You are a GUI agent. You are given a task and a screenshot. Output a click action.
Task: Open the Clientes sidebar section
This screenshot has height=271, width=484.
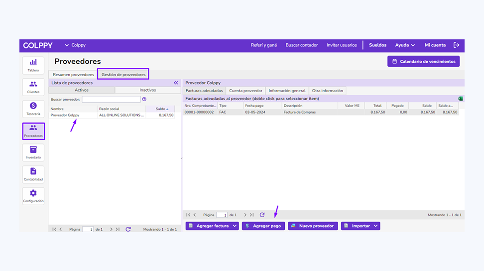coord(33,87)
